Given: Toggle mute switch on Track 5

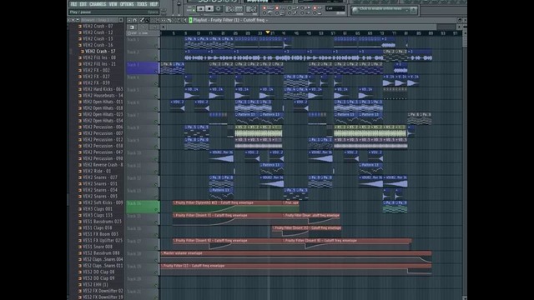Looking at the screenshot, I should 156,97.
